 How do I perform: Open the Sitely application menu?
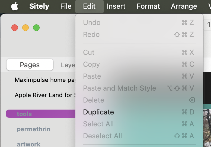39,6
